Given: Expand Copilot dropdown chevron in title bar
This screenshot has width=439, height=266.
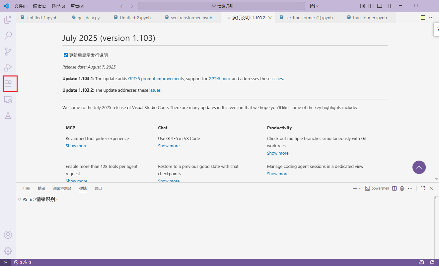Looking at the screenshot, I should coord(318,6).
